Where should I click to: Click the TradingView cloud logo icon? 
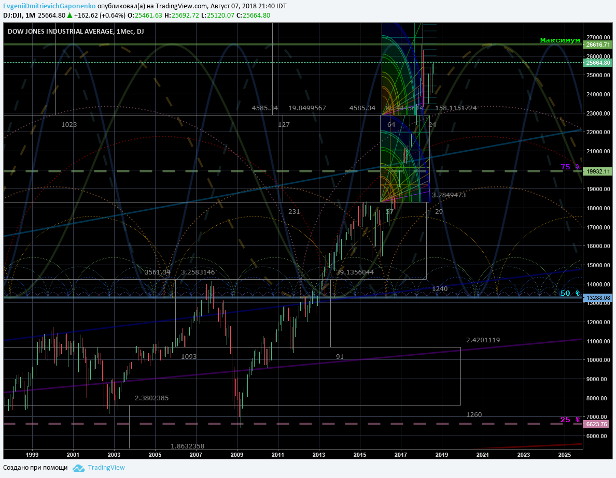click(79, 468)
